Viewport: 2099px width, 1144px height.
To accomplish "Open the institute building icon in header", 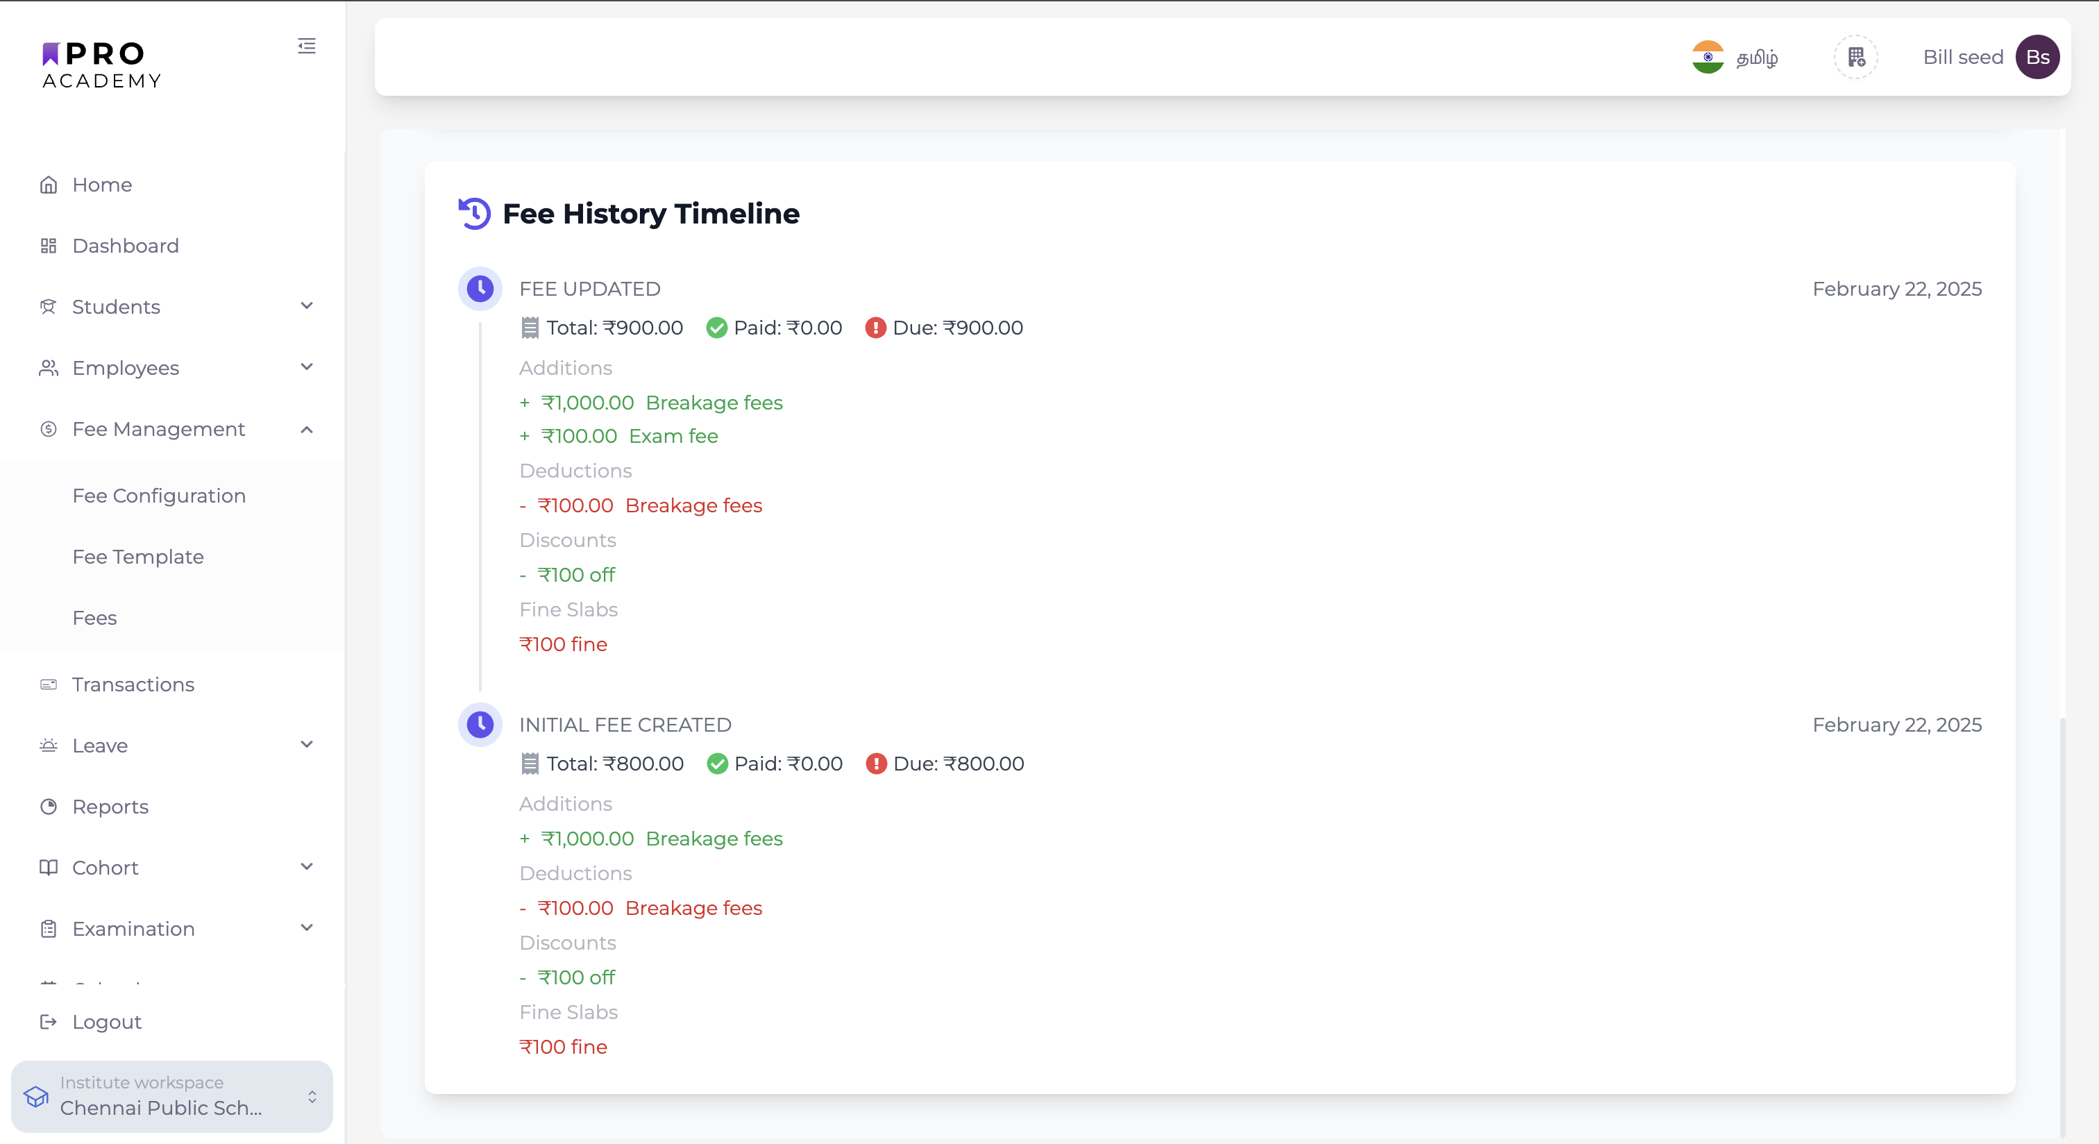I will tap(1855, 57).
